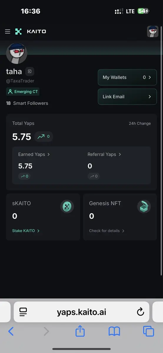The width and height of the screenshot is (163, 353).
Task: Click the Emerging CT badge
Action: pyautogui.click(x=23, y=92)
